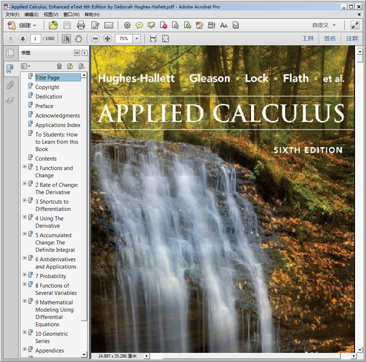Show the Page Thumbnails panel icon
Viewport: 366px width, 362px height.
tap(10, 53)
